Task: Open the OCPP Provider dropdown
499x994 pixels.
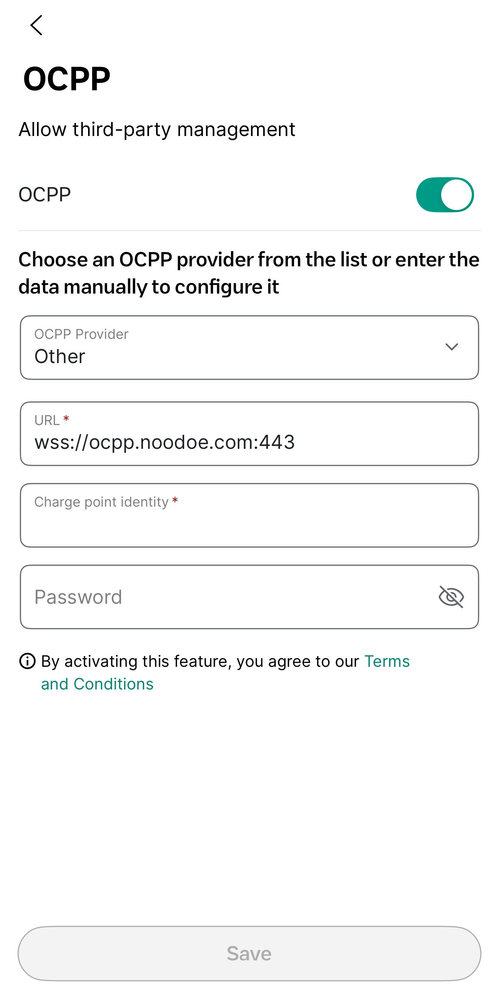Action: point(249,348)
